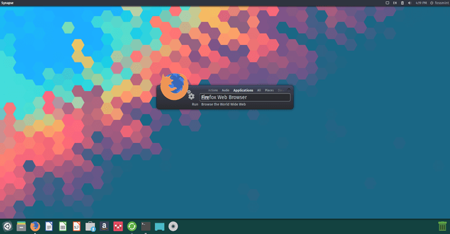Screen dimensions: 450x234
Task: Open the volume indicator in top panel
Action: [410, 3]
